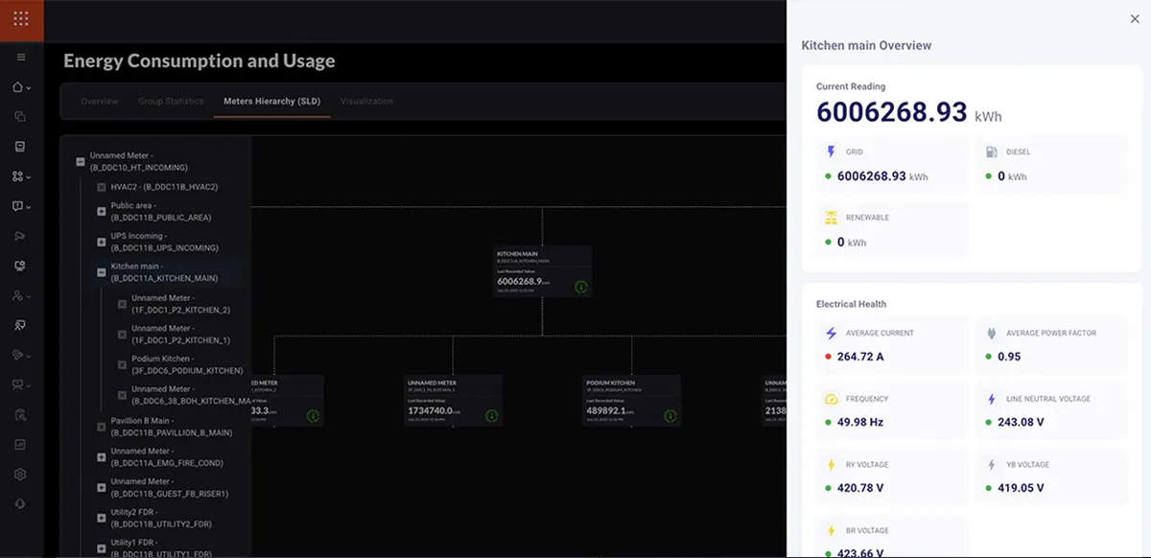Click the green status icon on Podium Kitchen card

[x=670, y=416]
